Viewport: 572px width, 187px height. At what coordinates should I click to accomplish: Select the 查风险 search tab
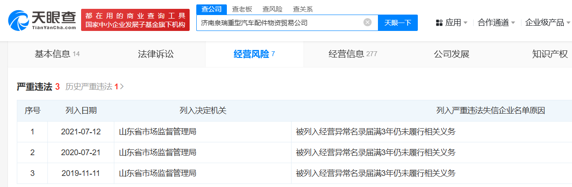pos(272,9)
